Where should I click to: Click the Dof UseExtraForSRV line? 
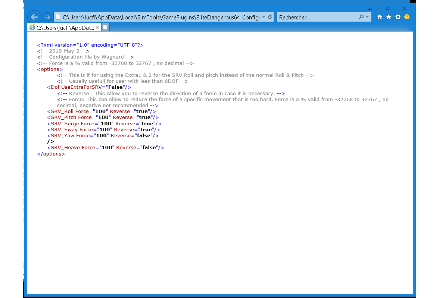pos(89,87)
